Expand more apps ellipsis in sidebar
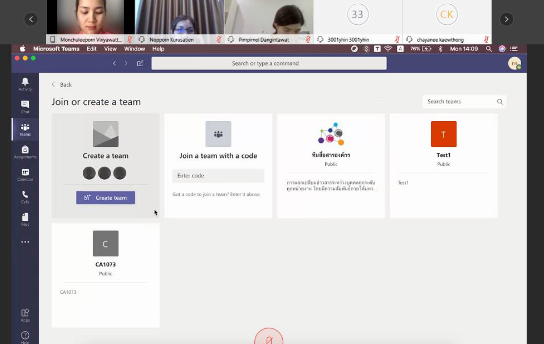Viewport: 544px width, 344px height. pyautogui.click(x=25, y=242)
